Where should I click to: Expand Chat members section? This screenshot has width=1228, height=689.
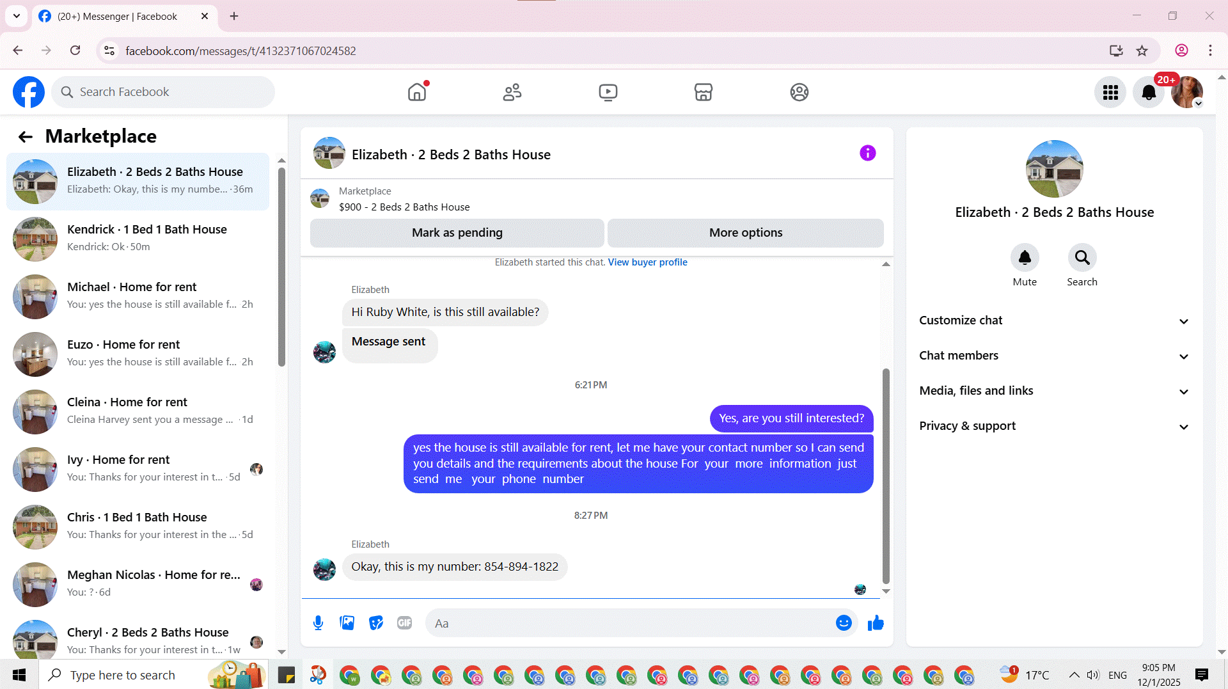1055,356
